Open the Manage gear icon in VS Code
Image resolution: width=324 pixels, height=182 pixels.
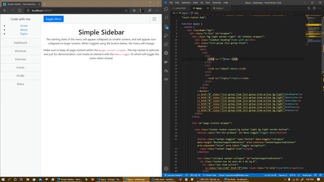pyautogui.click(x=166, y=168)
